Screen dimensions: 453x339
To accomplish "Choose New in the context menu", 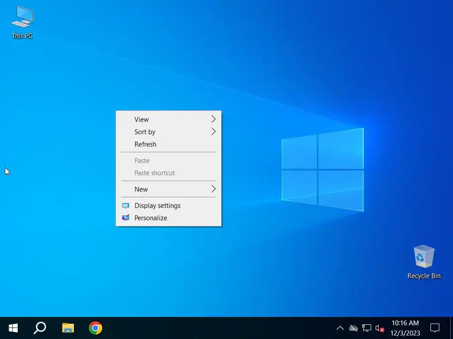I will (169, 189).
